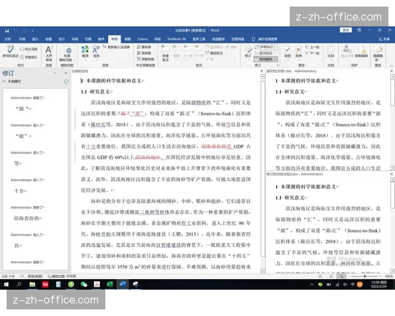Open the Customize Quick Access Toolbar dropdown
Screen dimensions: 395x316
click(32, 31)
